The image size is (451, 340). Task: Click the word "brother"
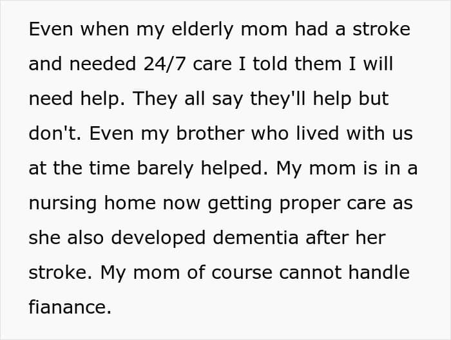(211, 135)
